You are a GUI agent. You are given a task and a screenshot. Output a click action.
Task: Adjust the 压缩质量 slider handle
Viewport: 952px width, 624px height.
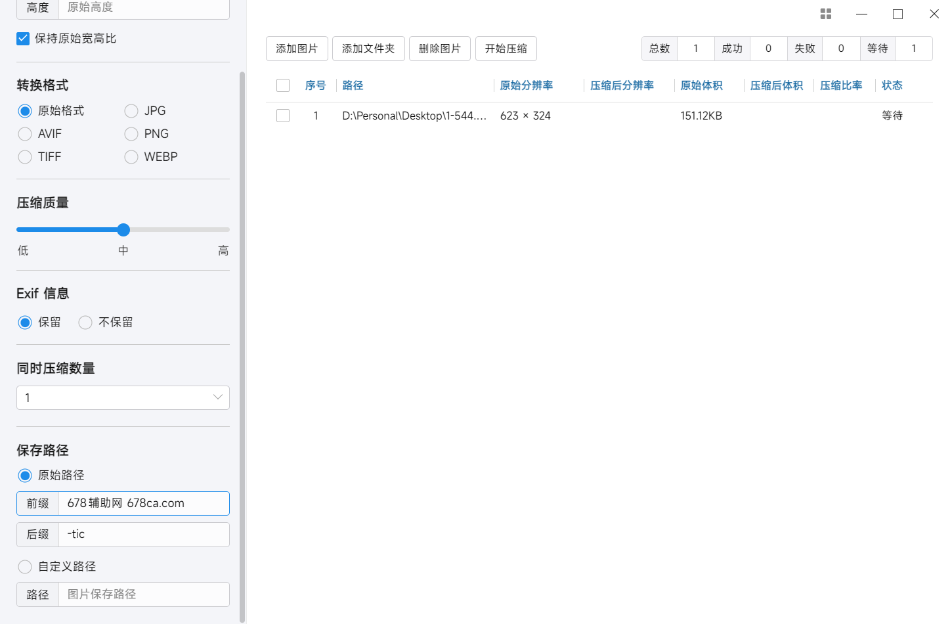point(123,229)
